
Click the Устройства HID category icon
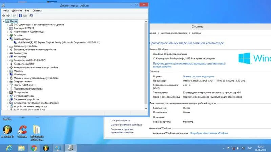11,103
